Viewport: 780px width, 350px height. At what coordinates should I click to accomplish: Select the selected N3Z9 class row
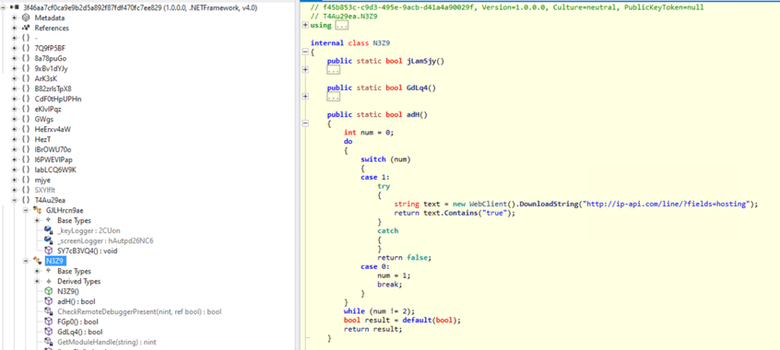click(x=54, y=261)
